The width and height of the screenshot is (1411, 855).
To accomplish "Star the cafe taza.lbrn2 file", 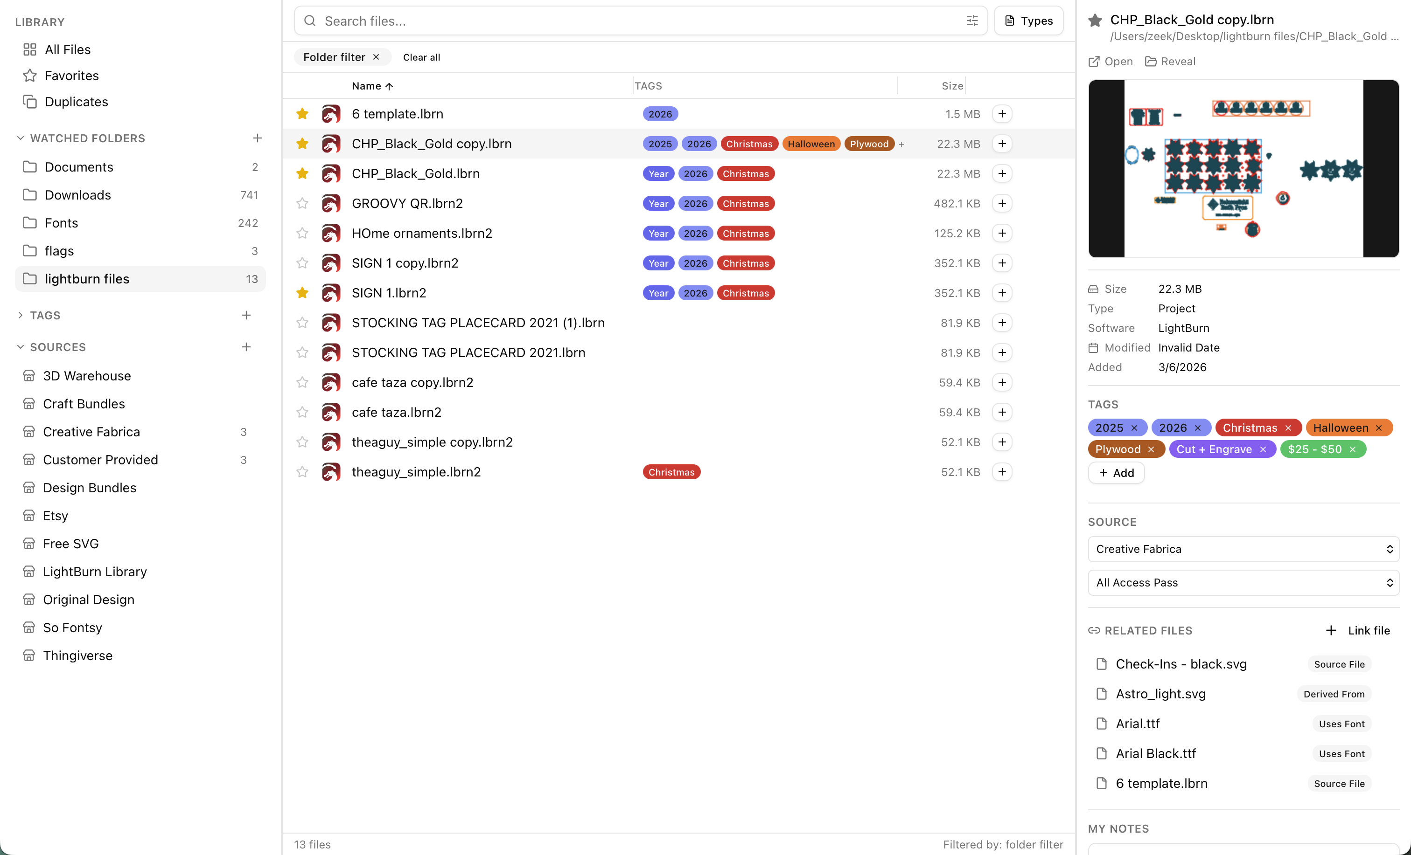I will [302, 412].
